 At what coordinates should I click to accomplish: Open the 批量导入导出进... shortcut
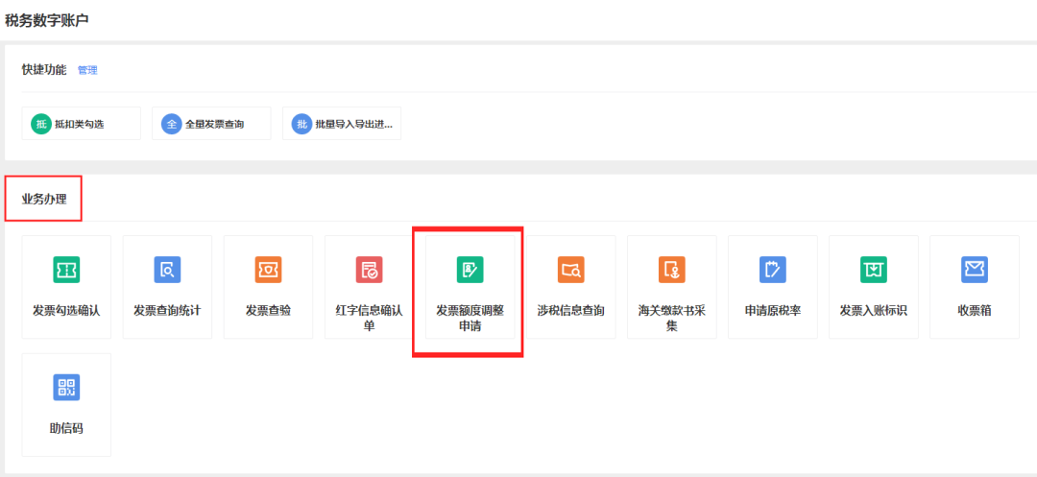[342, 124]
